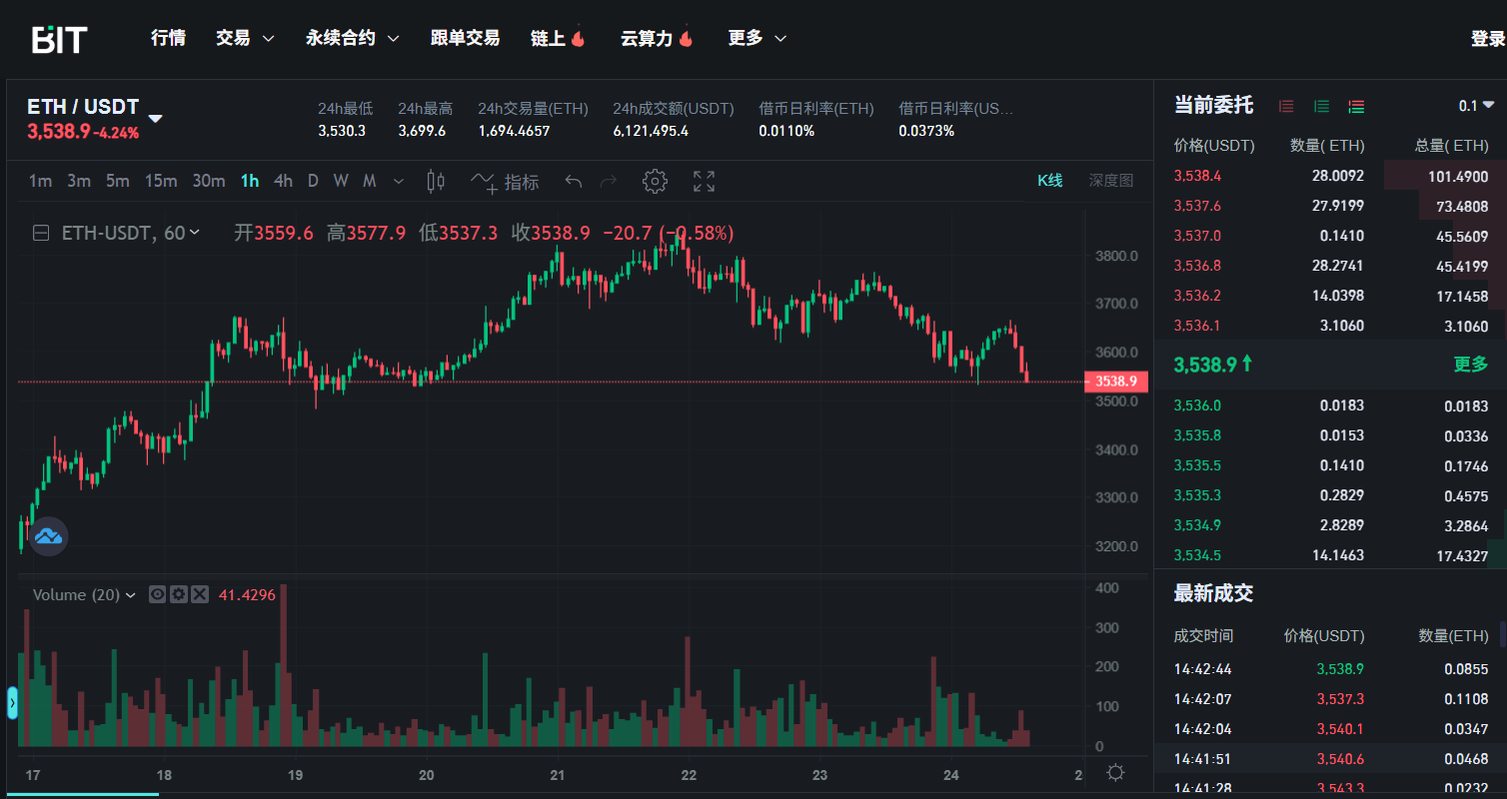Image resolution: width=1507 pixels, height=799 pixels.
Task: Click the blue cloud chart logo icon
Action: point(48,536)
